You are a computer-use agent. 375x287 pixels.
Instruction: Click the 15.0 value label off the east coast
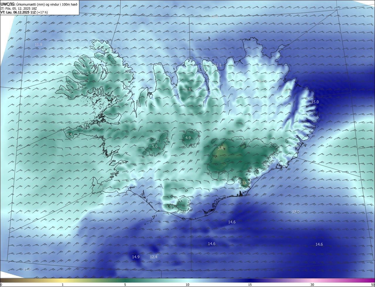click(x=315, y=102)
